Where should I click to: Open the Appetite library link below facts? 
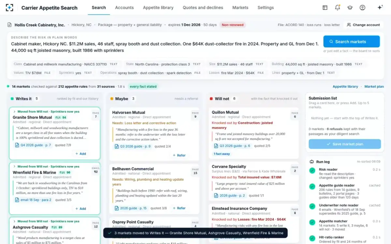[345, 87]
